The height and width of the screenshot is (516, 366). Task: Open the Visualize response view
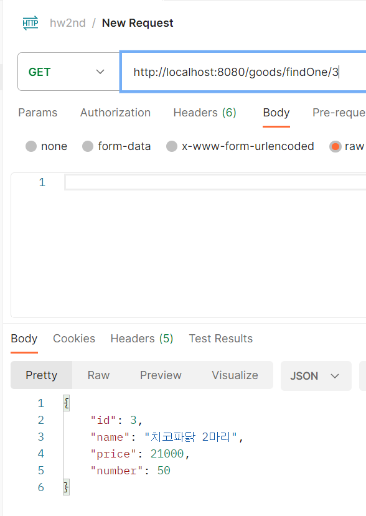(x=235, y=375)
